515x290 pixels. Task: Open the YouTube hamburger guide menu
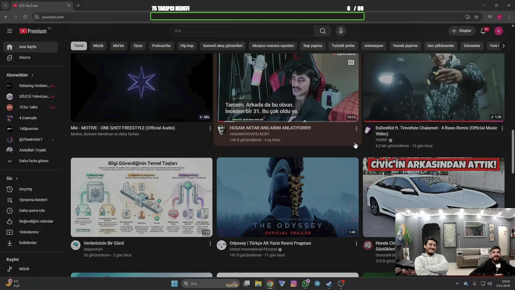(x=10, y=31)
